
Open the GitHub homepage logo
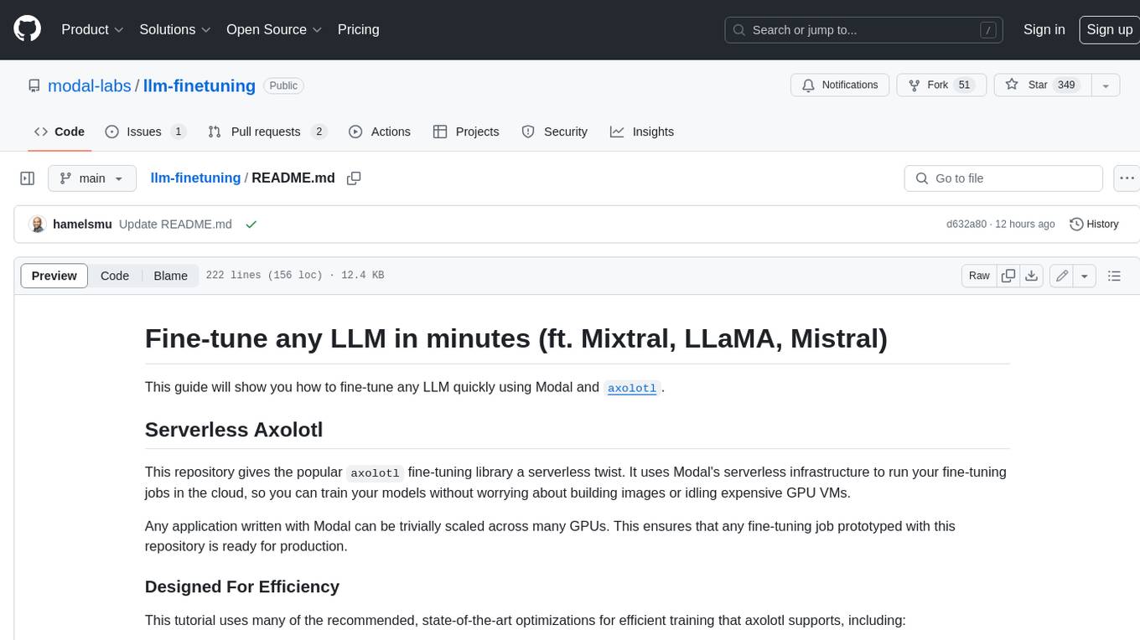point(27,29)
